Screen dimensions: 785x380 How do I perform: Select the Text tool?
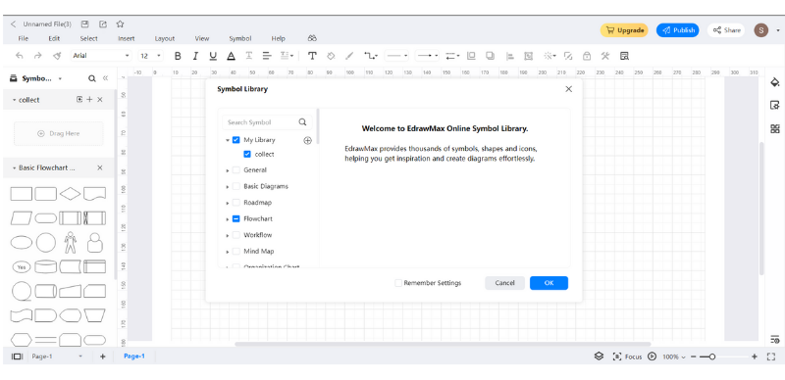[312, 56]
